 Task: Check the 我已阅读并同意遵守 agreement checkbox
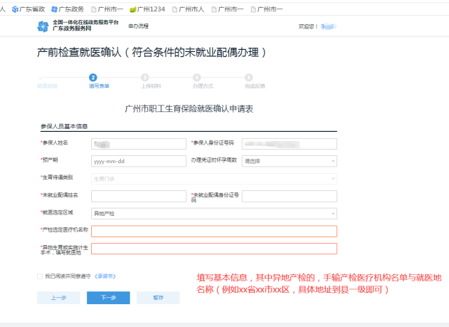[40, 276]
